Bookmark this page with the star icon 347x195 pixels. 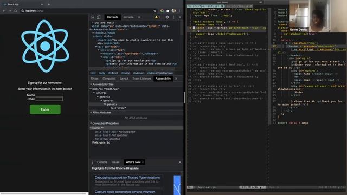coord(155,11)
